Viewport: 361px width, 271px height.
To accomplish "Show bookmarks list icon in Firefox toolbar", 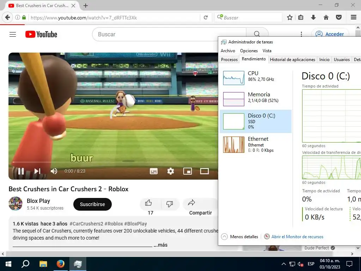I will tap(301, 18).
